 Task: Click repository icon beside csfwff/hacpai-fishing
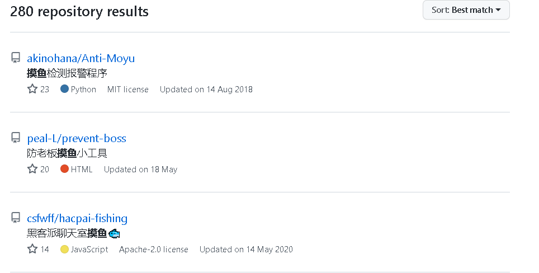coord(16,218)
